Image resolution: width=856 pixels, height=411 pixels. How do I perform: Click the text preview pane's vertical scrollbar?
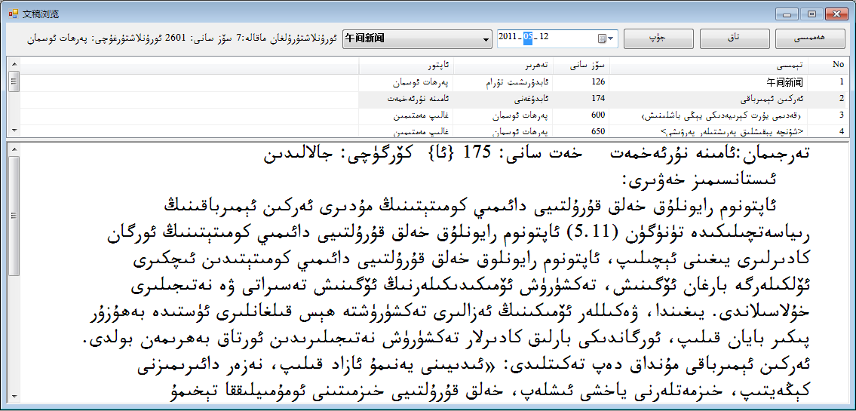[x=13, y=271]
